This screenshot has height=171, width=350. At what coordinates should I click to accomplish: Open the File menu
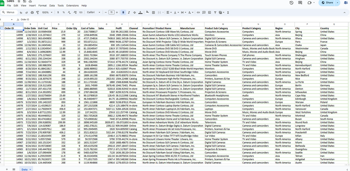click(9, 5)
